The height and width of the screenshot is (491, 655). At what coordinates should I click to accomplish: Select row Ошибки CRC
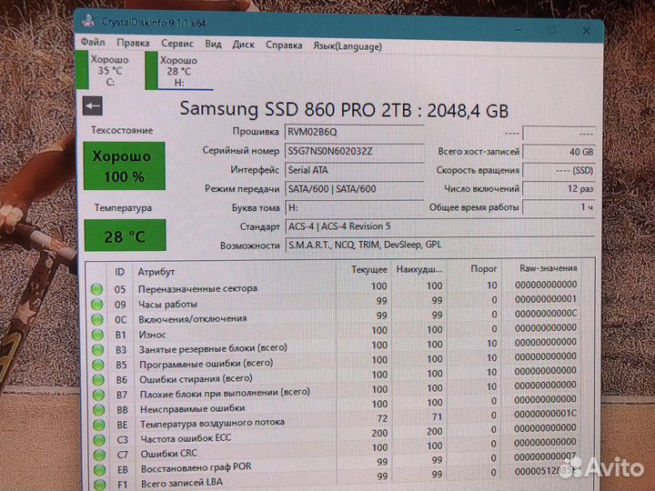334,449
